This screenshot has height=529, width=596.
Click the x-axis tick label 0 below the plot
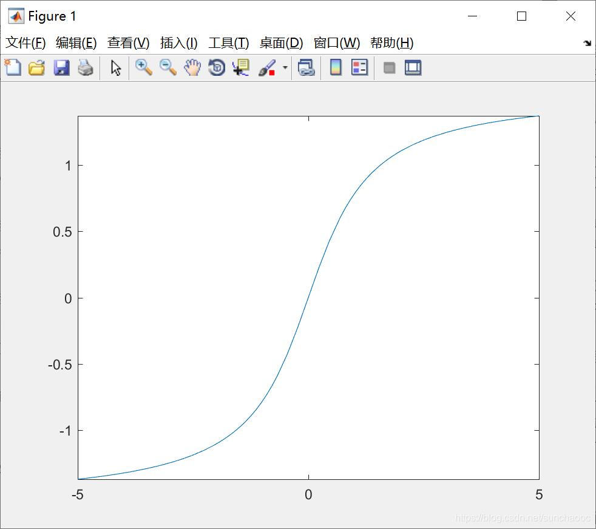coord(308,494)
